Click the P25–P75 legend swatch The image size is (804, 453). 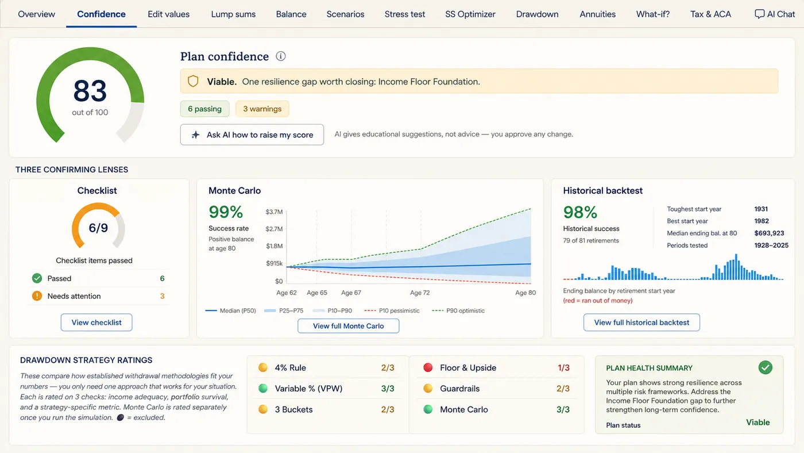click(x=269, y=310)
